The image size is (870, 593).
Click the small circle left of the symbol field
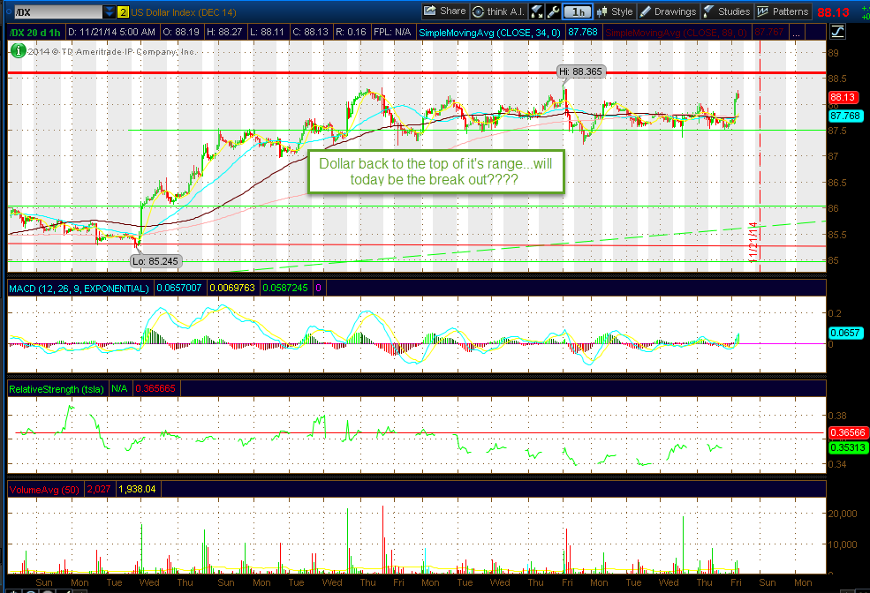(9, 11)
